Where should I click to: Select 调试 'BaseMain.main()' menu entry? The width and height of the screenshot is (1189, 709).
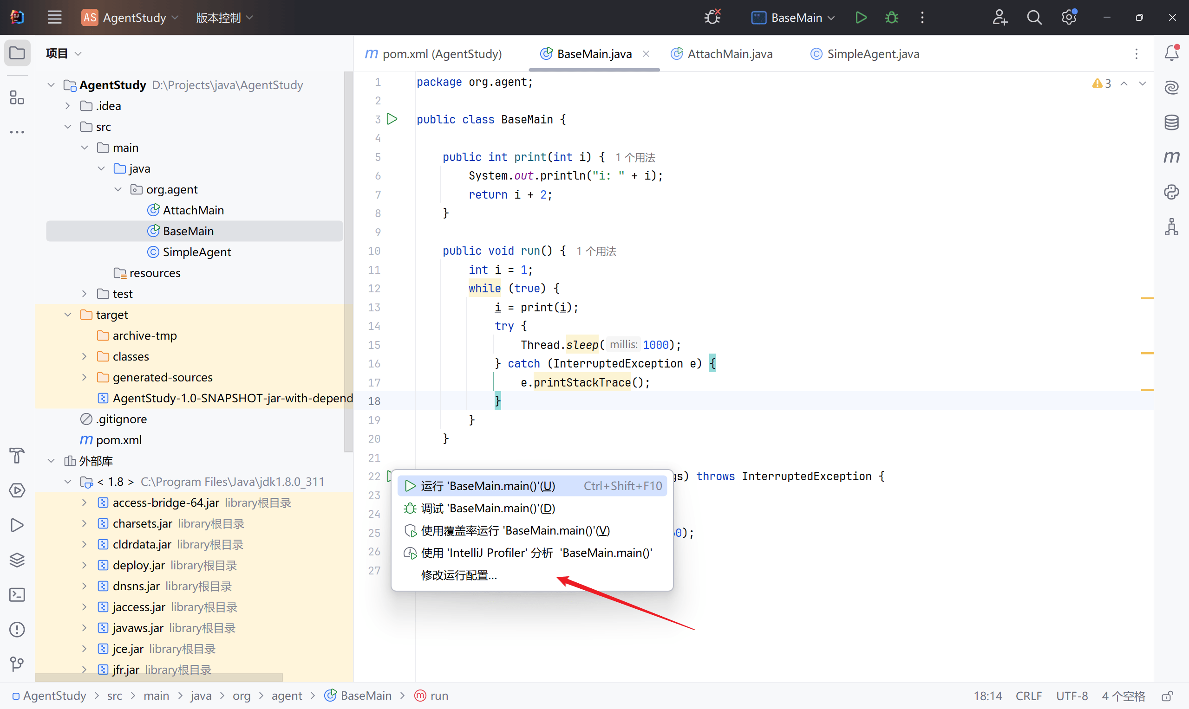[x=488, y=509]
